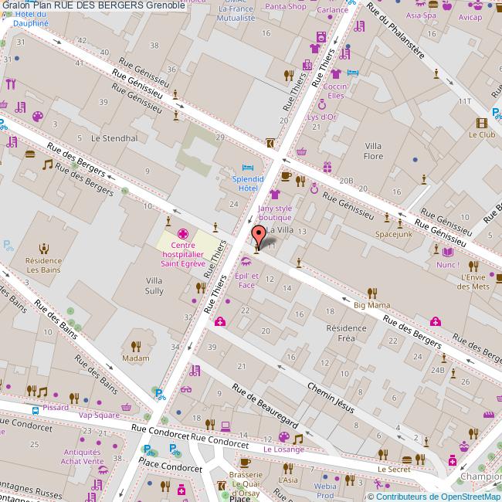Click the Nunc! bookstore icon
This screenshot has height=502, width=502.
(448, 252)
